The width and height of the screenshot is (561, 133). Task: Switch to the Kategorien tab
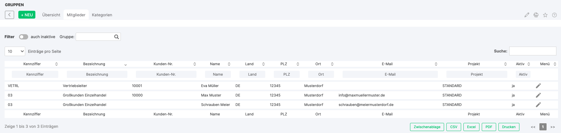click(102, 15)
